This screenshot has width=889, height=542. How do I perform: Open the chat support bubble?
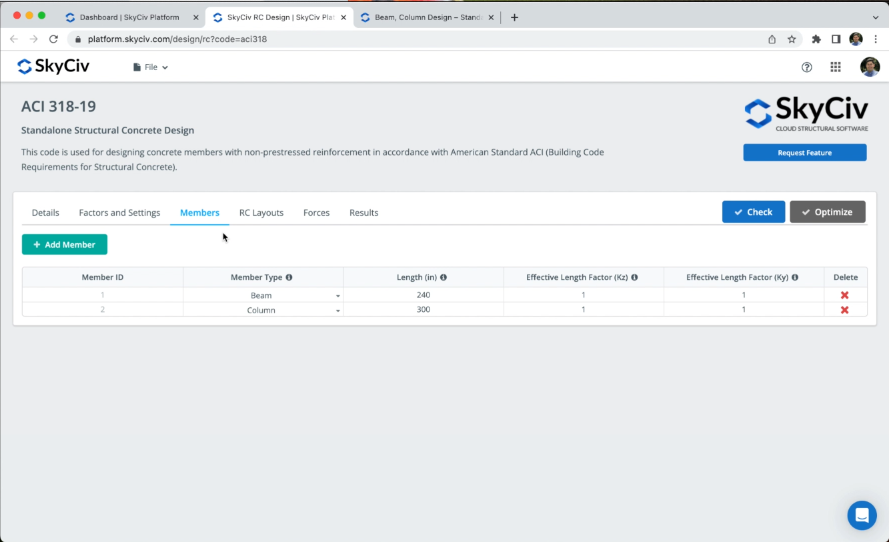(862, 515)
